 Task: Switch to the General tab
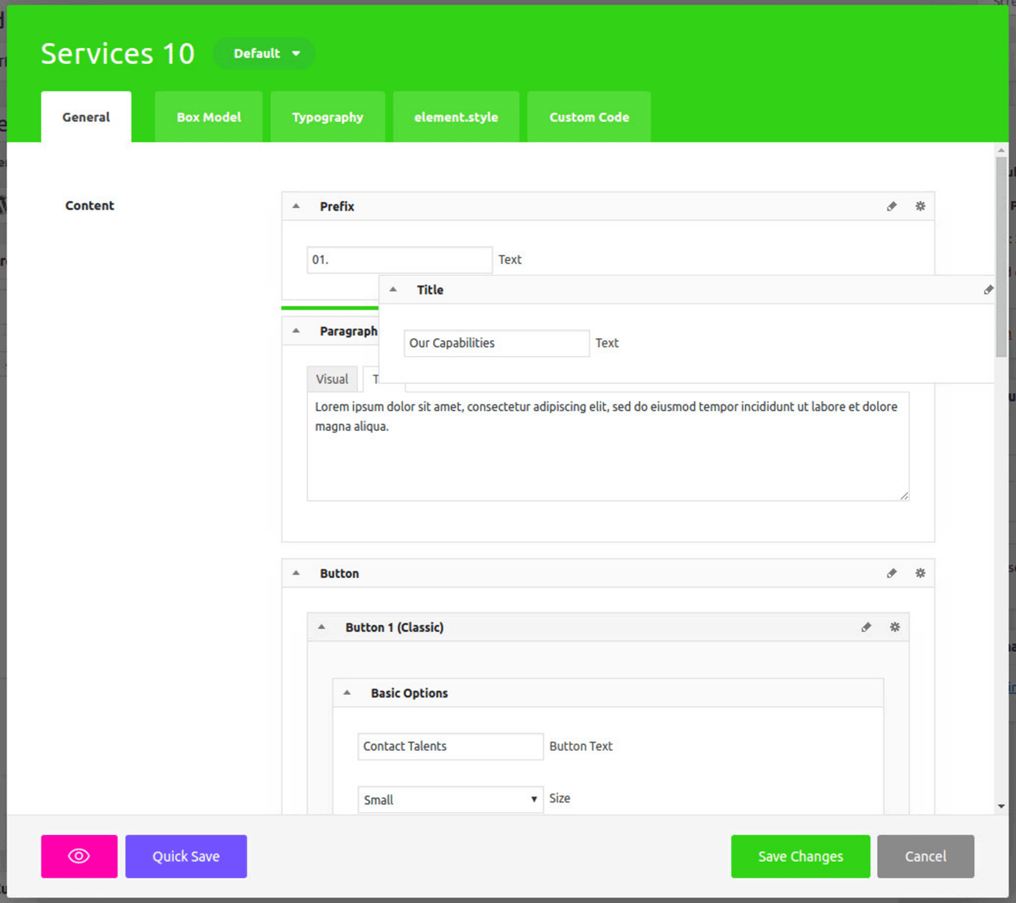86,117
